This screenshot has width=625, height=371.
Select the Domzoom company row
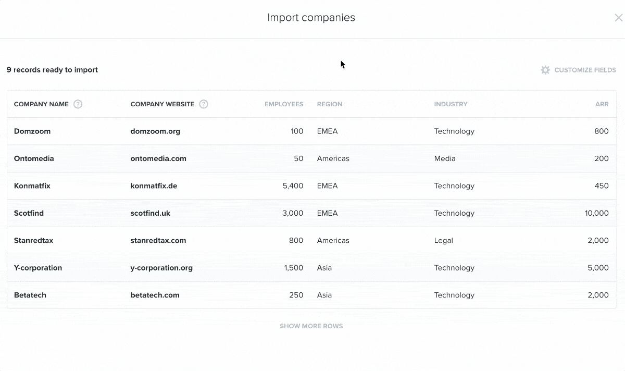(x=311, y=131)
